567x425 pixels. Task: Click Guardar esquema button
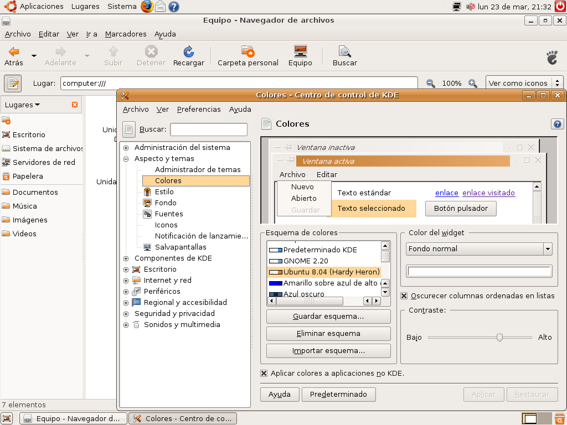[328, 317]
